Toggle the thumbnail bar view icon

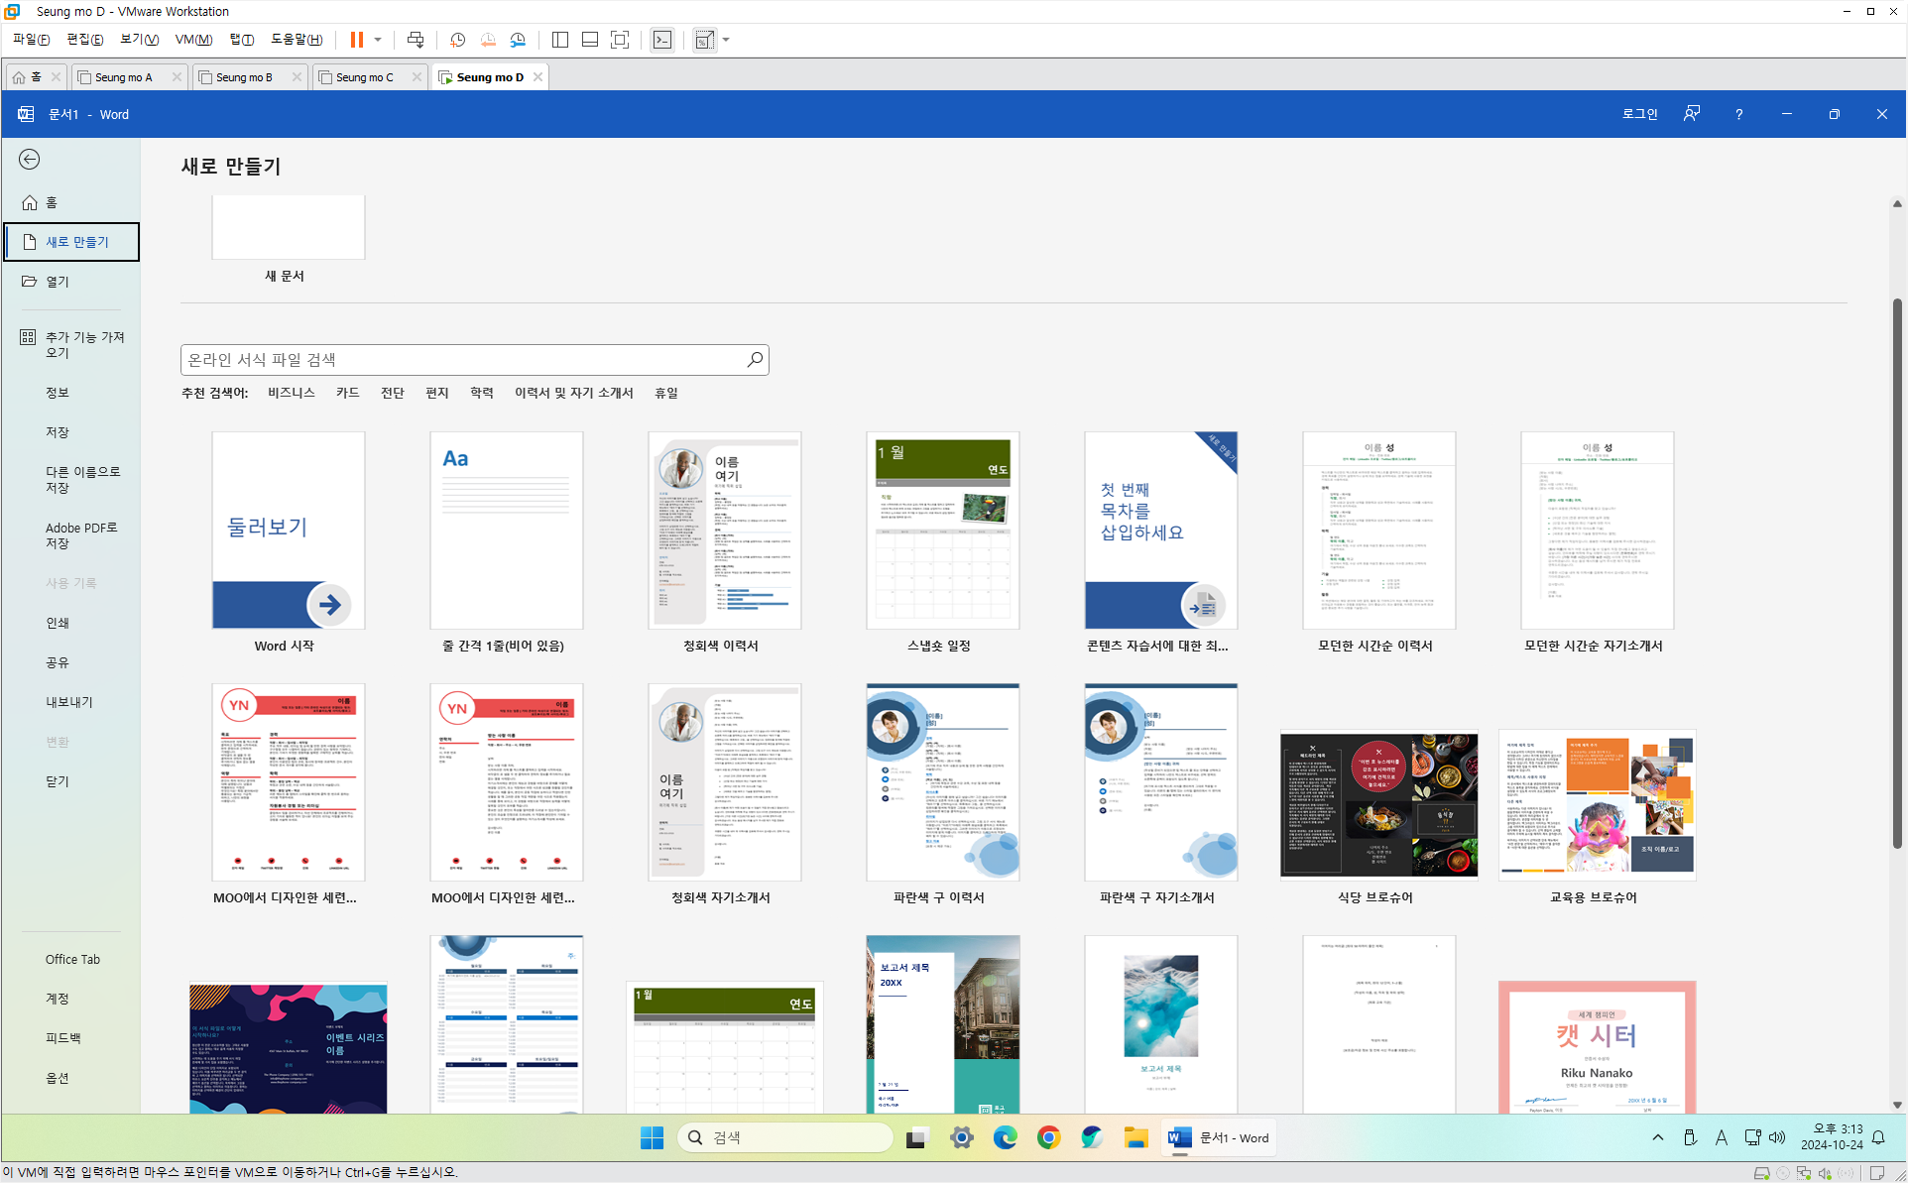(x=590, y=40)
